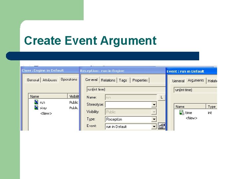The image size is (239, 179).
Task: Select Arguments tab in Event window
Action: [196, 80]
